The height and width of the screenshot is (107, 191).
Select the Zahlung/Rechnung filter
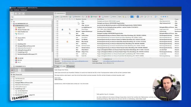pos(24,50)
